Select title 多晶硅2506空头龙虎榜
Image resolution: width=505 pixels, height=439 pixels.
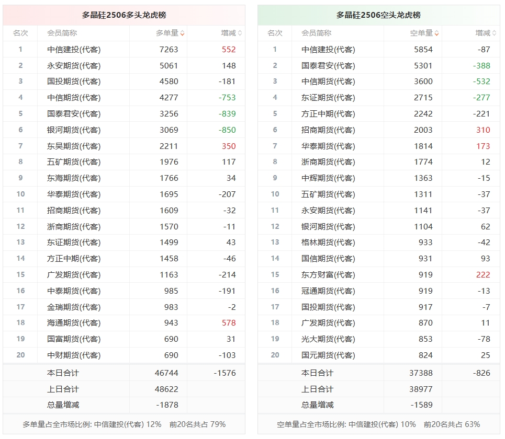tap(378, 15)
